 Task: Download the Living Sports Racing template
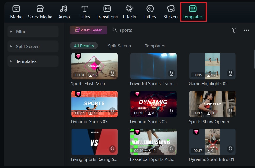click(x=113, y=149)
